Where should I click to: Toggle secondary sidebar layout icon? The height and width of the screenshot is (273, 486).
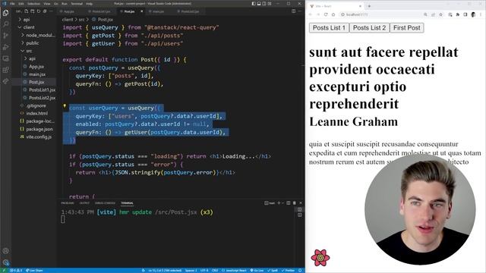[264, 3]
